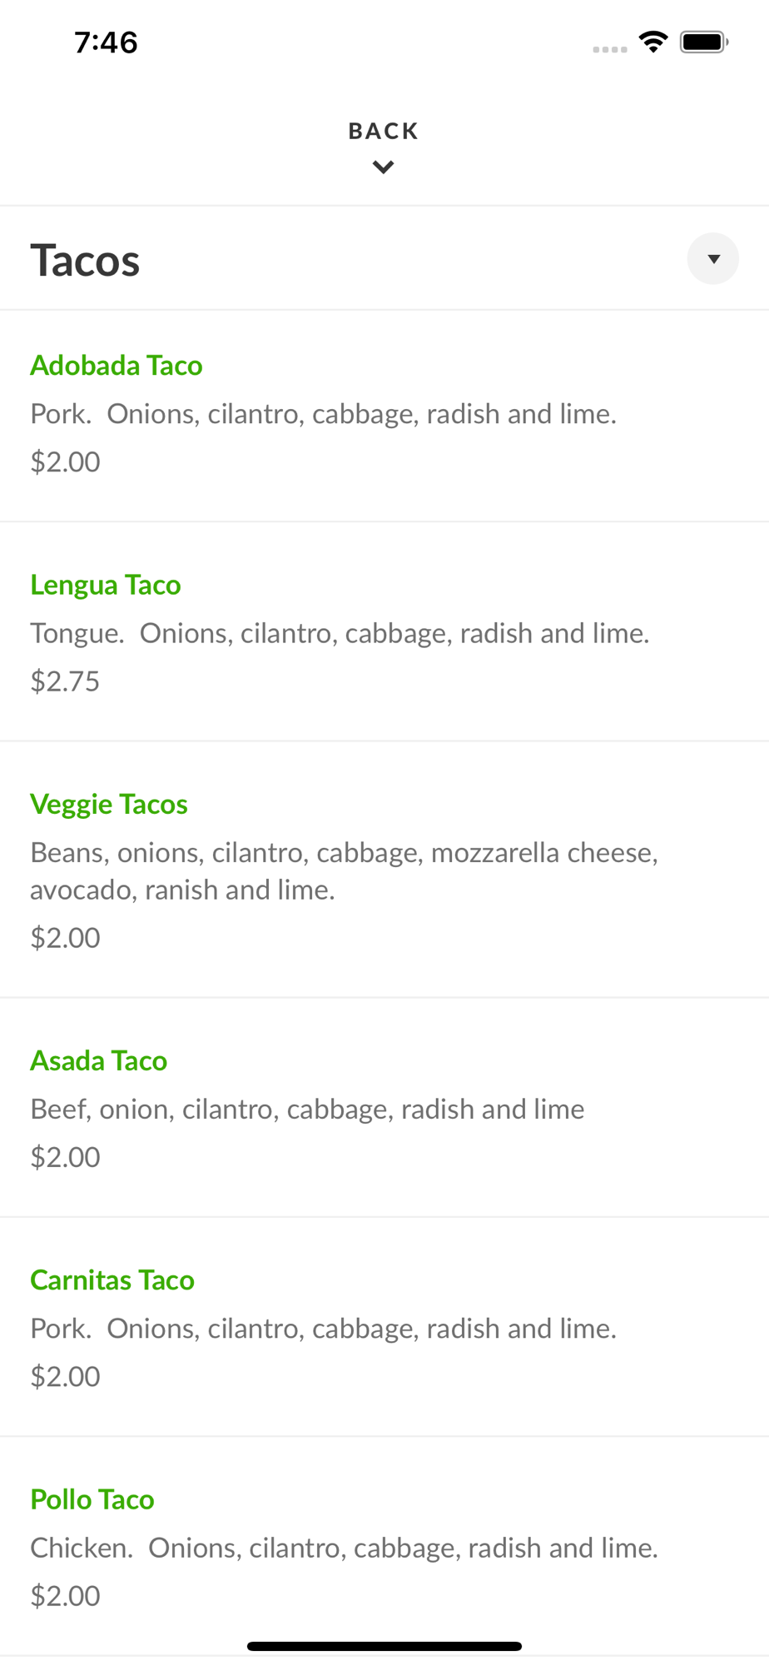Click the down chevron under BACK
The width and height of the screenshot is (769, 1666).
point(384,167)
